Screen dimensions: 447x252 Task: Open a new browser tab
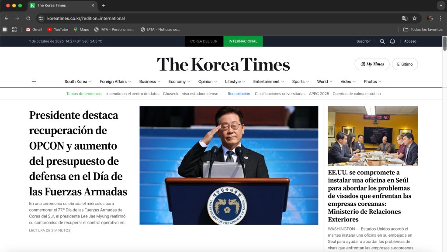[104, 6]
